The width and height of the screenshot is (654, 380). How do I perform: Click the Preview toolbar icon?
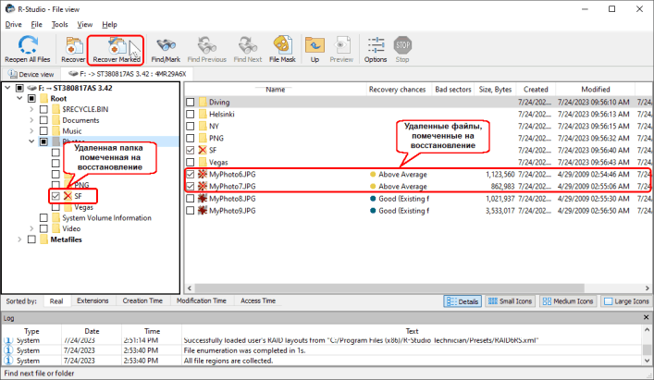[x=341, y=45]
